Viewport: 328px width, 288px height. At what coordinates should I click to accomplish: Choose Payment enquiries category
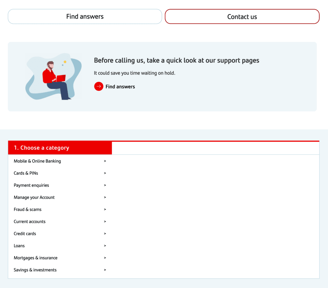[x=60, y=185]
